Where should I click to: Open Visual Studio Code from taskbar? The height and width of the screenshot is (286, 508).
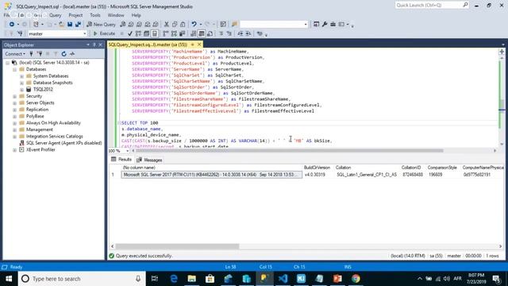click(283, 279)
